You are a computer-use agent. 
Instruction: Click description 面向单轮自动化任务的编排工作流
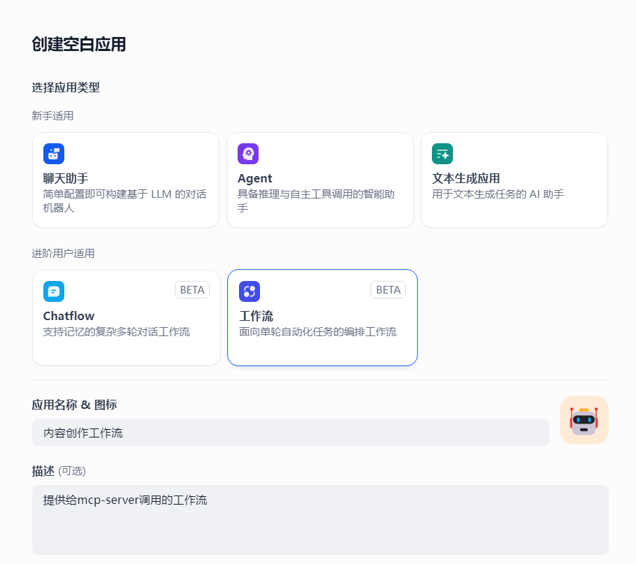[x=317, y=332]
